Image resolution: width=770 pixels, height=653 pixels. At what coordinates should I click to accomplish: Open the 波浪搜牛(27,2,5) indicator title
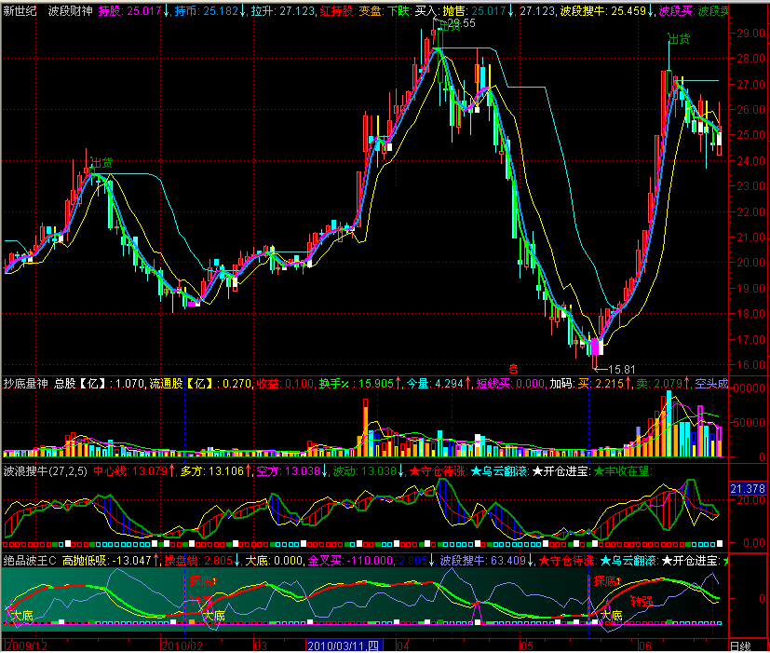coord(46,471)
